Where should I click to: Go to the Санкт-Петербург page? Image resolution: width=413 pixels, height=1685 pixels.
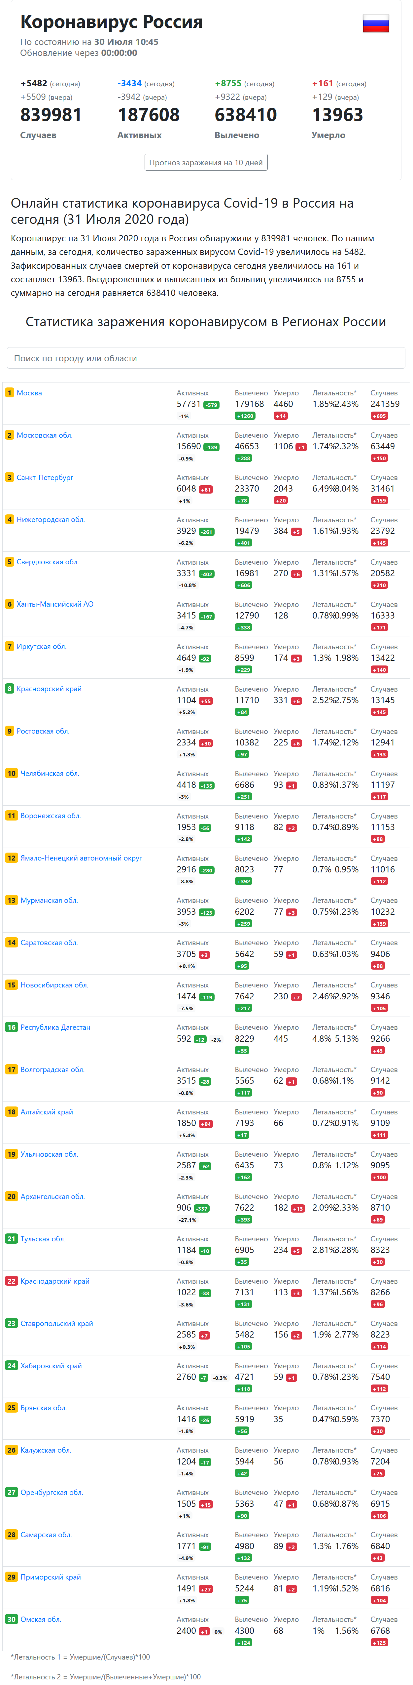pyautogui.click(x=45, y=477)
